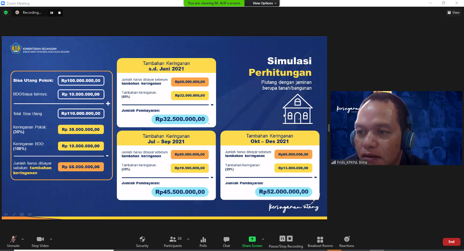Select Frids_KPKNL Bima video thumbnail
Image resolution: width=464 pixels, height=251 pixels.
(x=396, y=128)
